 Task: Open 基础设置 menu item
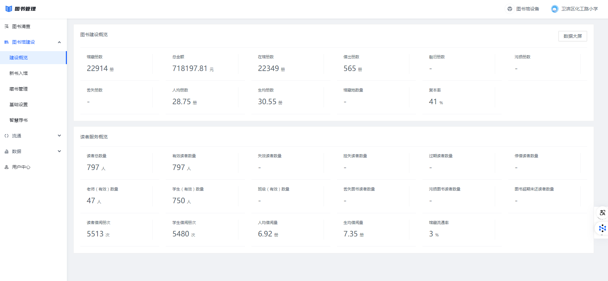point(19,105)
